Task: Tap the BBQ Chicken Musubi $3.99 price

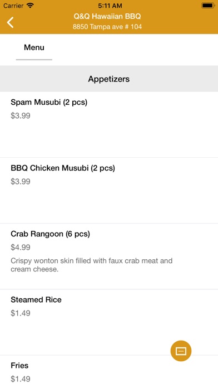Action: pyautogui.click(x=21, y=181)
